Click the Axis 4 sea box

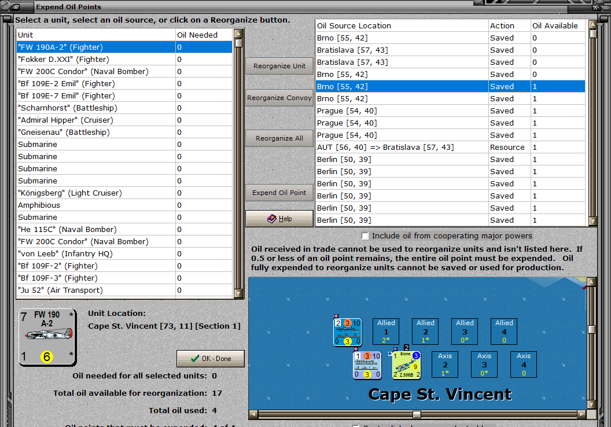(x=523, y=365)
